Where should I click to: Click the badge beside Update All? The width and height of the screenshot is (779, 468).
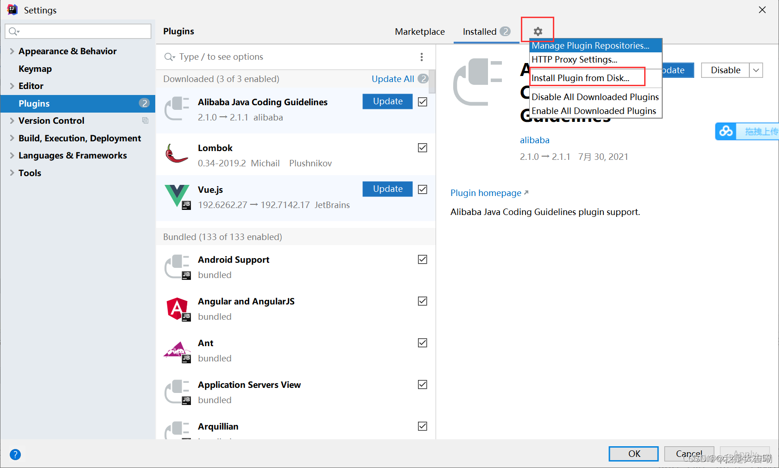(x=423, y=79)
